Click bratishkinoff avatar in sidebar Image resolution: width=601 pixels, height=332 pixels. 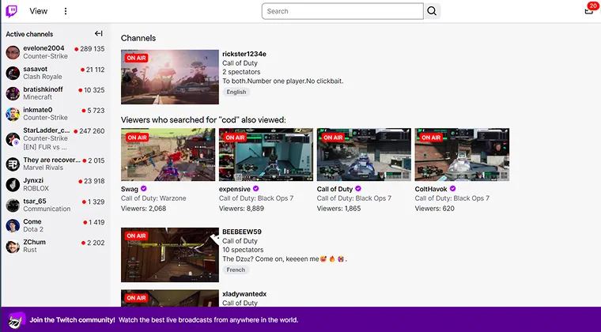pos(13,93)
